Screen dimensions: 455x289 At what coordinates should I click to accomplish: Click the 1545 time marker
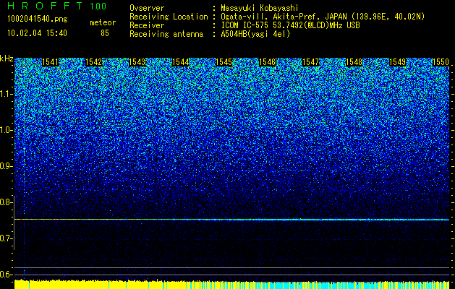click(224, 62)
